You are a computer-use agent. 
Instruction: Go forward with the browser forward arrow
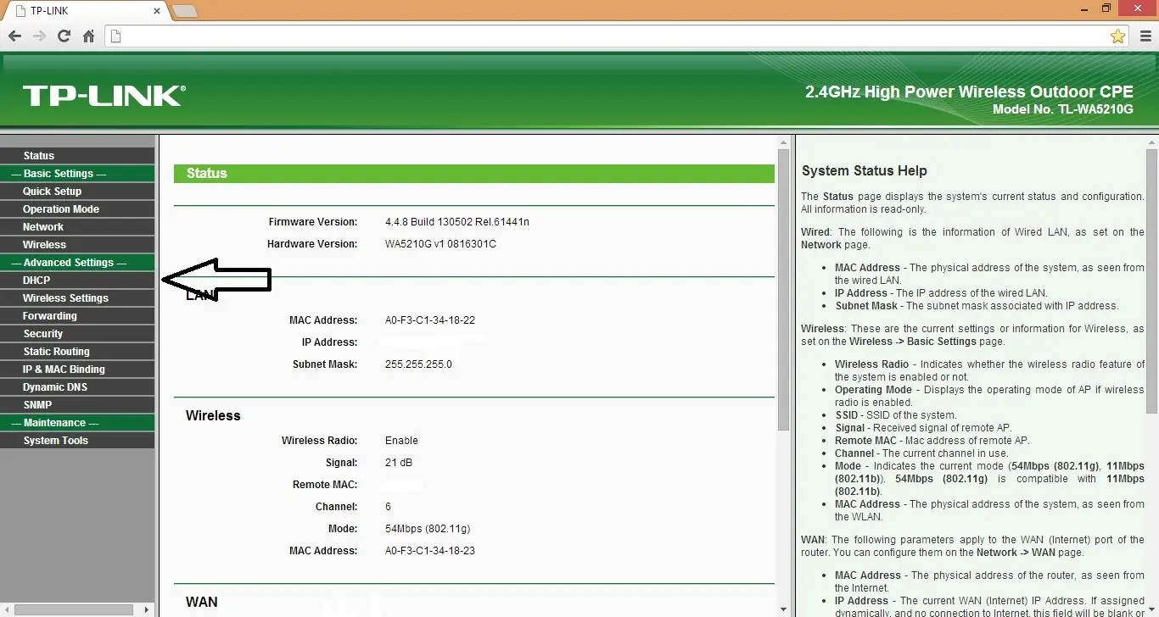point(39,36)
